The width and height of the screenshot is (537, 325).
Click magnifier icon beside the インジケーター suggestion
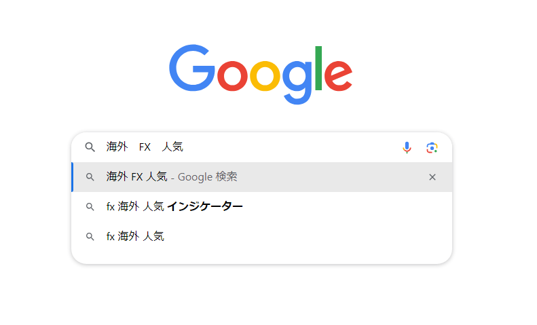pyautogui.click(x=90, y=207)
